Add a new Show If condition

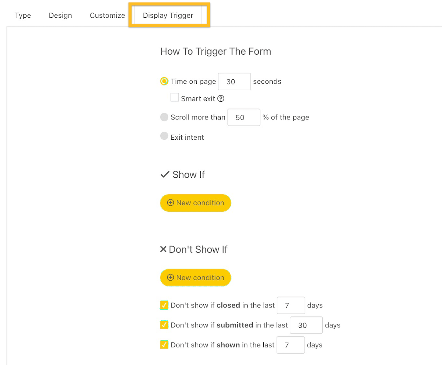(195, 203)
